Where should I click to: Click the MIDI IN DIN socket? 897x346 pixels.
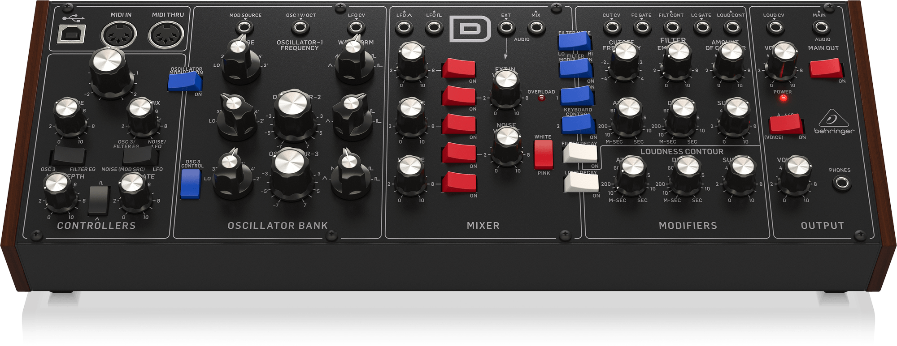pos(119,35)
